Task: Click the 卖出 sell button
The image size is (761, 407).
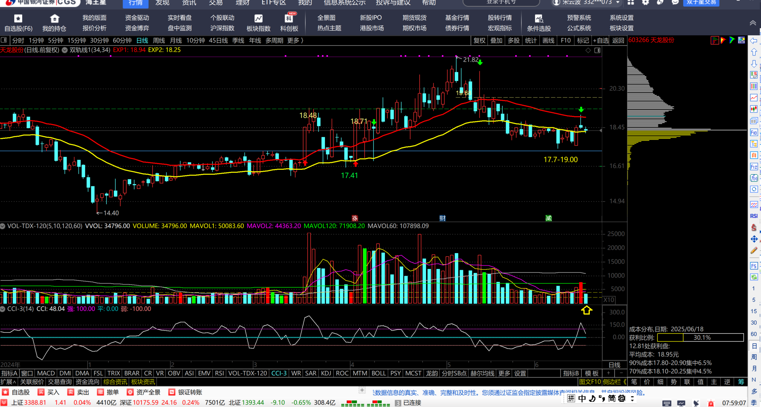Action: (x=78, y=392)
